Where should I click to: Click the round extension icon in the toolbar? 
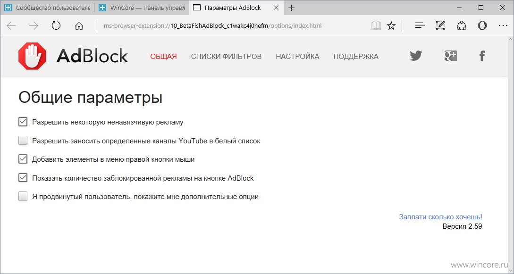click(x=482, y=25)
